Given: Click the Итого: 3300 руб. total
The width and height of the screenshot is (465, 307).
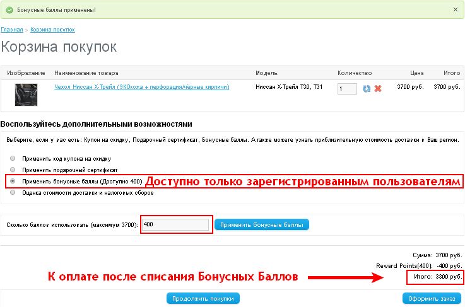Looking at the screenshot, I should click(438, 277).
